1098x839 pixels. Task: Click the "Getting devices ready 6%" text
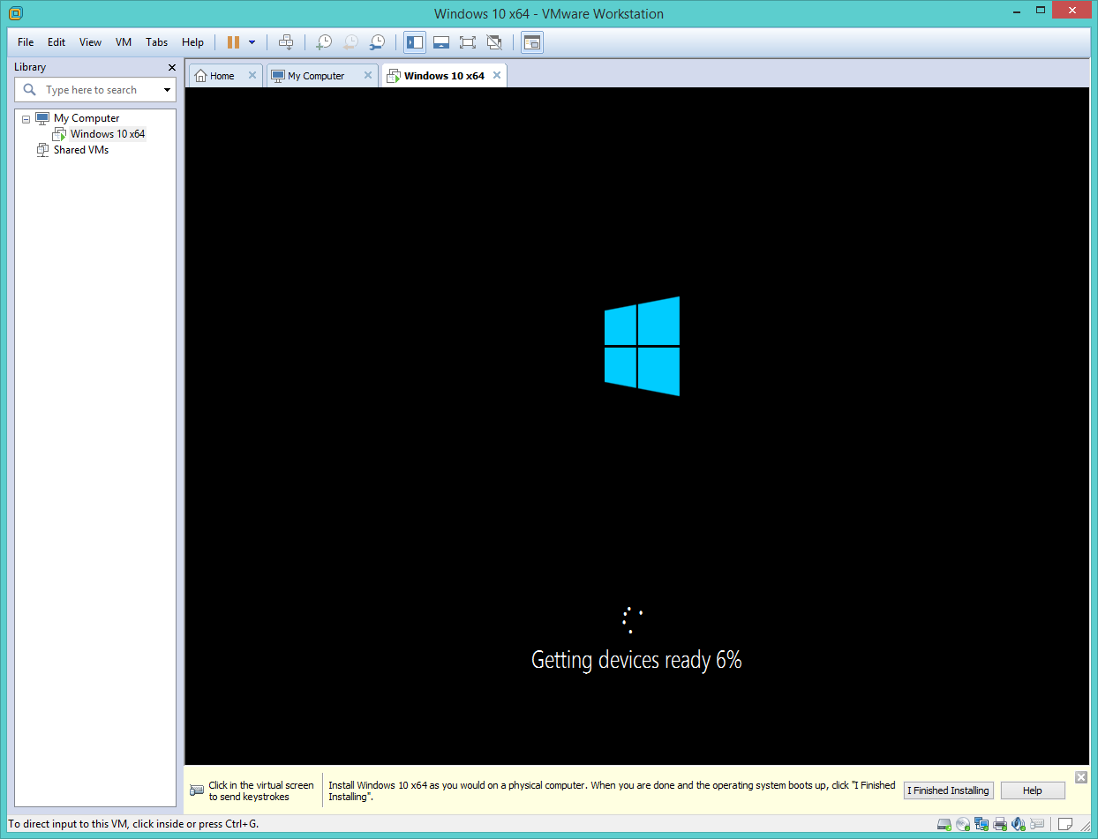(636, 660)
